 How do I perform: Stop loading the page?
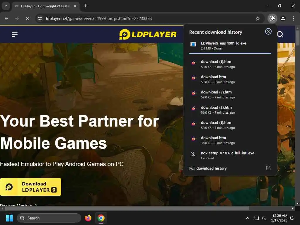(x=28, y=18)
